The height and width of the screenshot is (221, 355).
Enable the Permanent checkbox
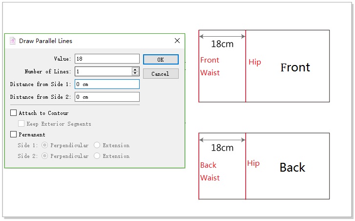click(x=14, y=134)
